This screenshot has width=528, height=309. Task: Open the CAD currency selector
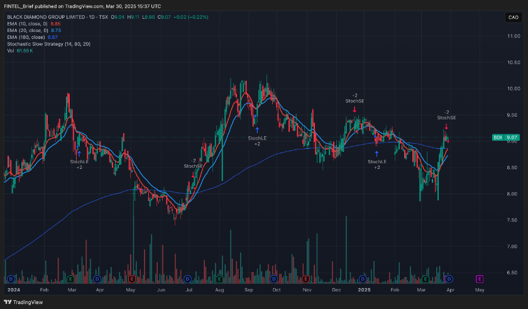[513, 18]
